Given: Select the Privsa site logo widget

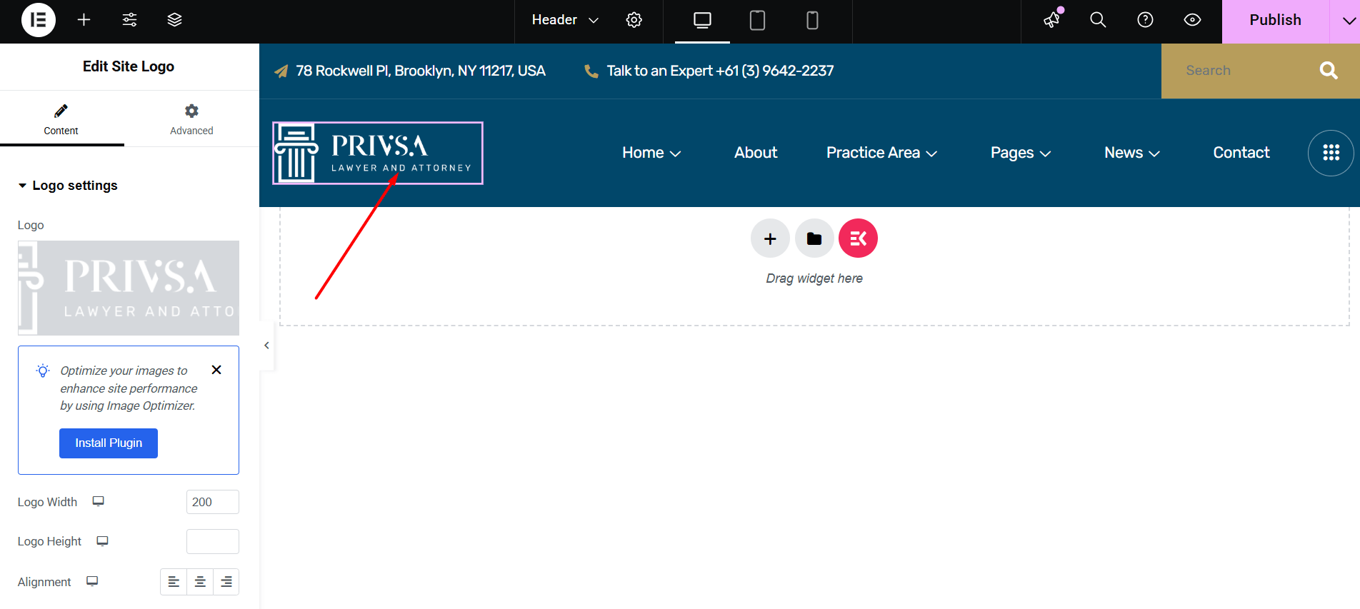Looking at the screenshot, I should tap(378, 153).
